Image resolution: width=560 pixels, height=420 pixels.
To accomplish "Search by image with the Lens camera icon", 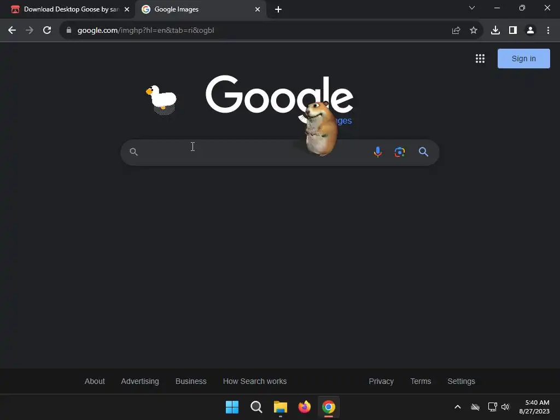I will [x=400, y=152].
